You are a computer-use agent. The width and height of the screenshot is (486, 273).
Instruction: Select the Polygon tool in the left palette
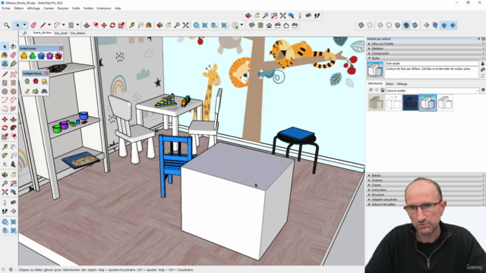point(14,92)
